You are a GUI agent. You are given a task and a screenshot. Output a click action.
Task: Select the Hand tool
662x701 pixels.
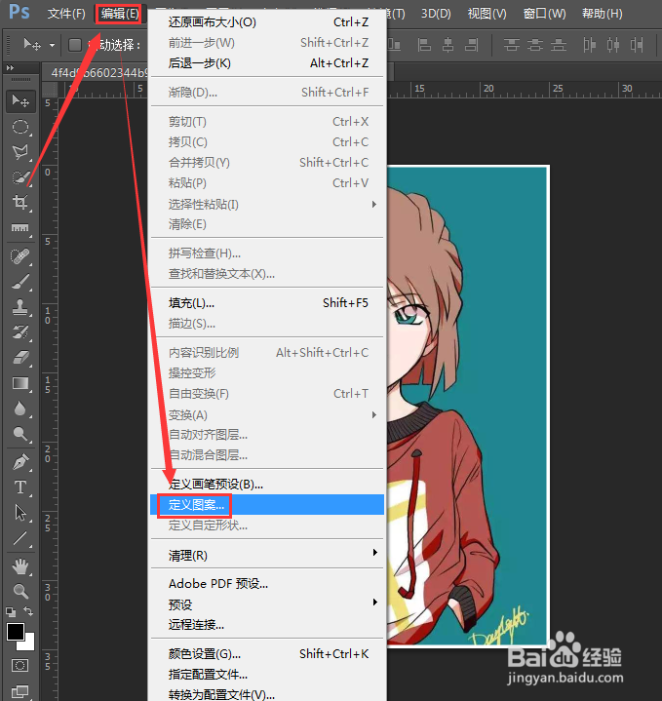pyautogui.click(x=20, y=566)
